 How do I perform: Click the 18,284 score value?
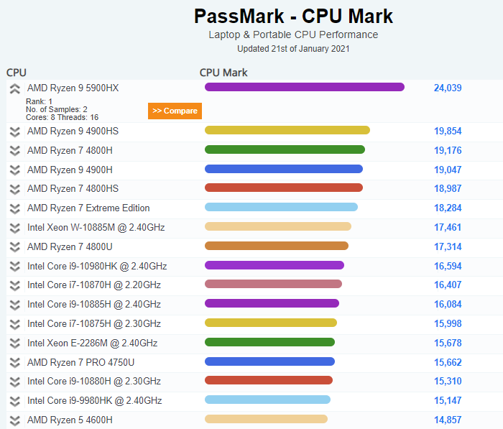(x=448, y=208)
